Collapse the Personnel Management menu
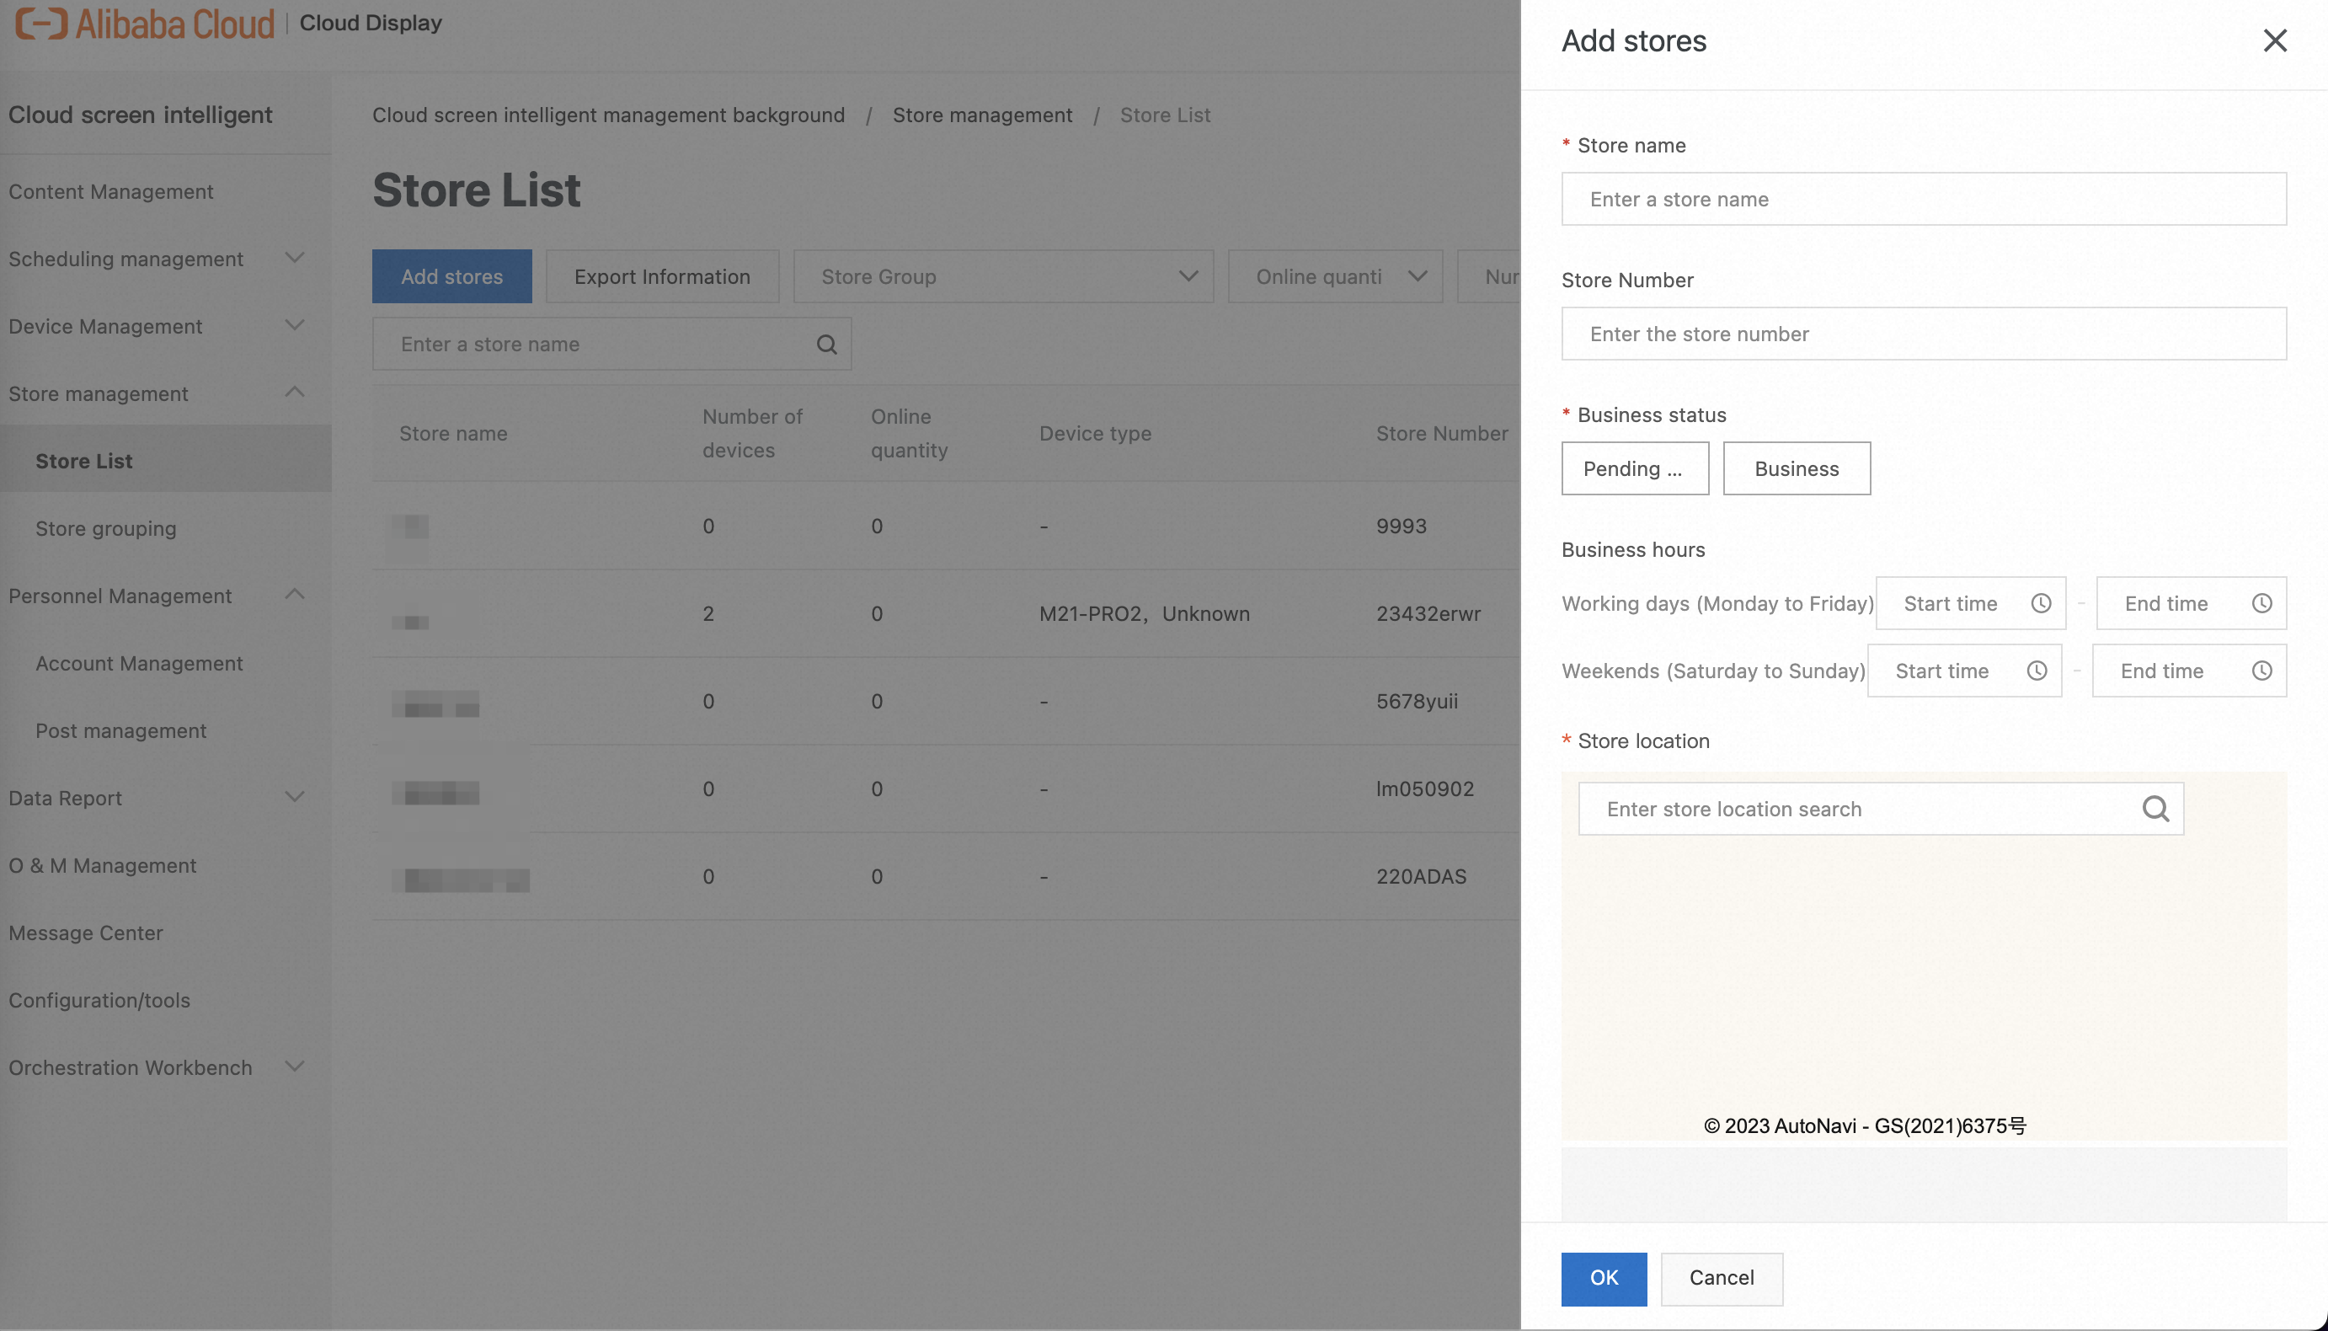Screen dimensions: 2328x1331 coord(294,595)
